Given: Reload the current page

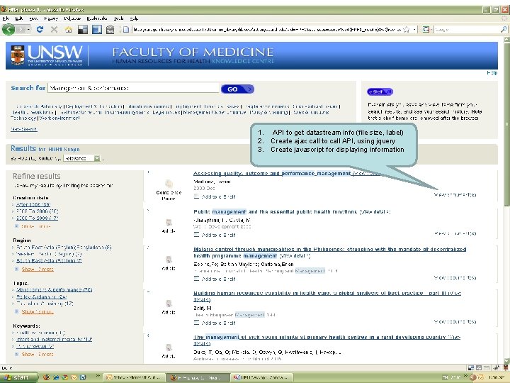Looking at the screenshot, I should click(x=40, y=30).
